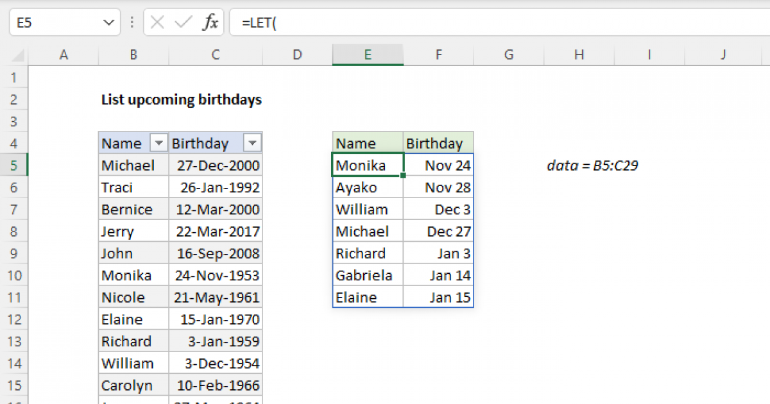Click the Cancel (X) icon beside formula bar
The image size is (770, 404).
pyautogui.click(x=156, y=22)
